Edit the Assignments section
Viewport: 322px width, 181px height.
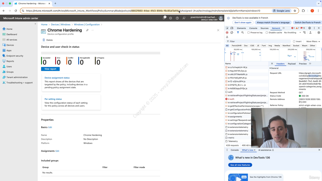click(x=57, y=151)
